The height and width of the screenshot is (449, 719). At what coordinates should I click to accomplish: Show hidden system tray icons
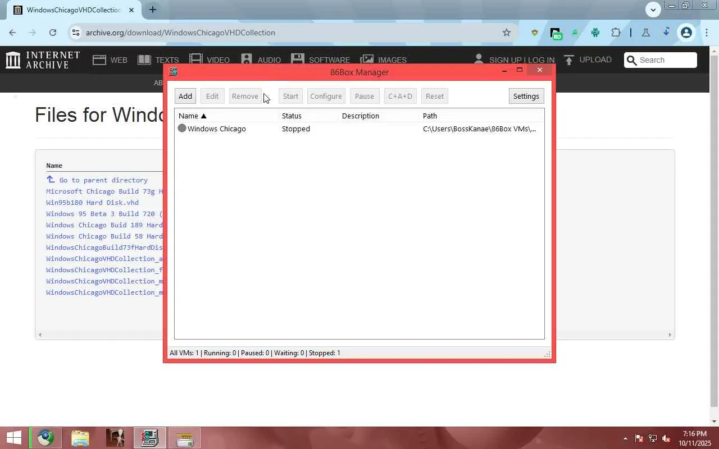coord(625,438)
